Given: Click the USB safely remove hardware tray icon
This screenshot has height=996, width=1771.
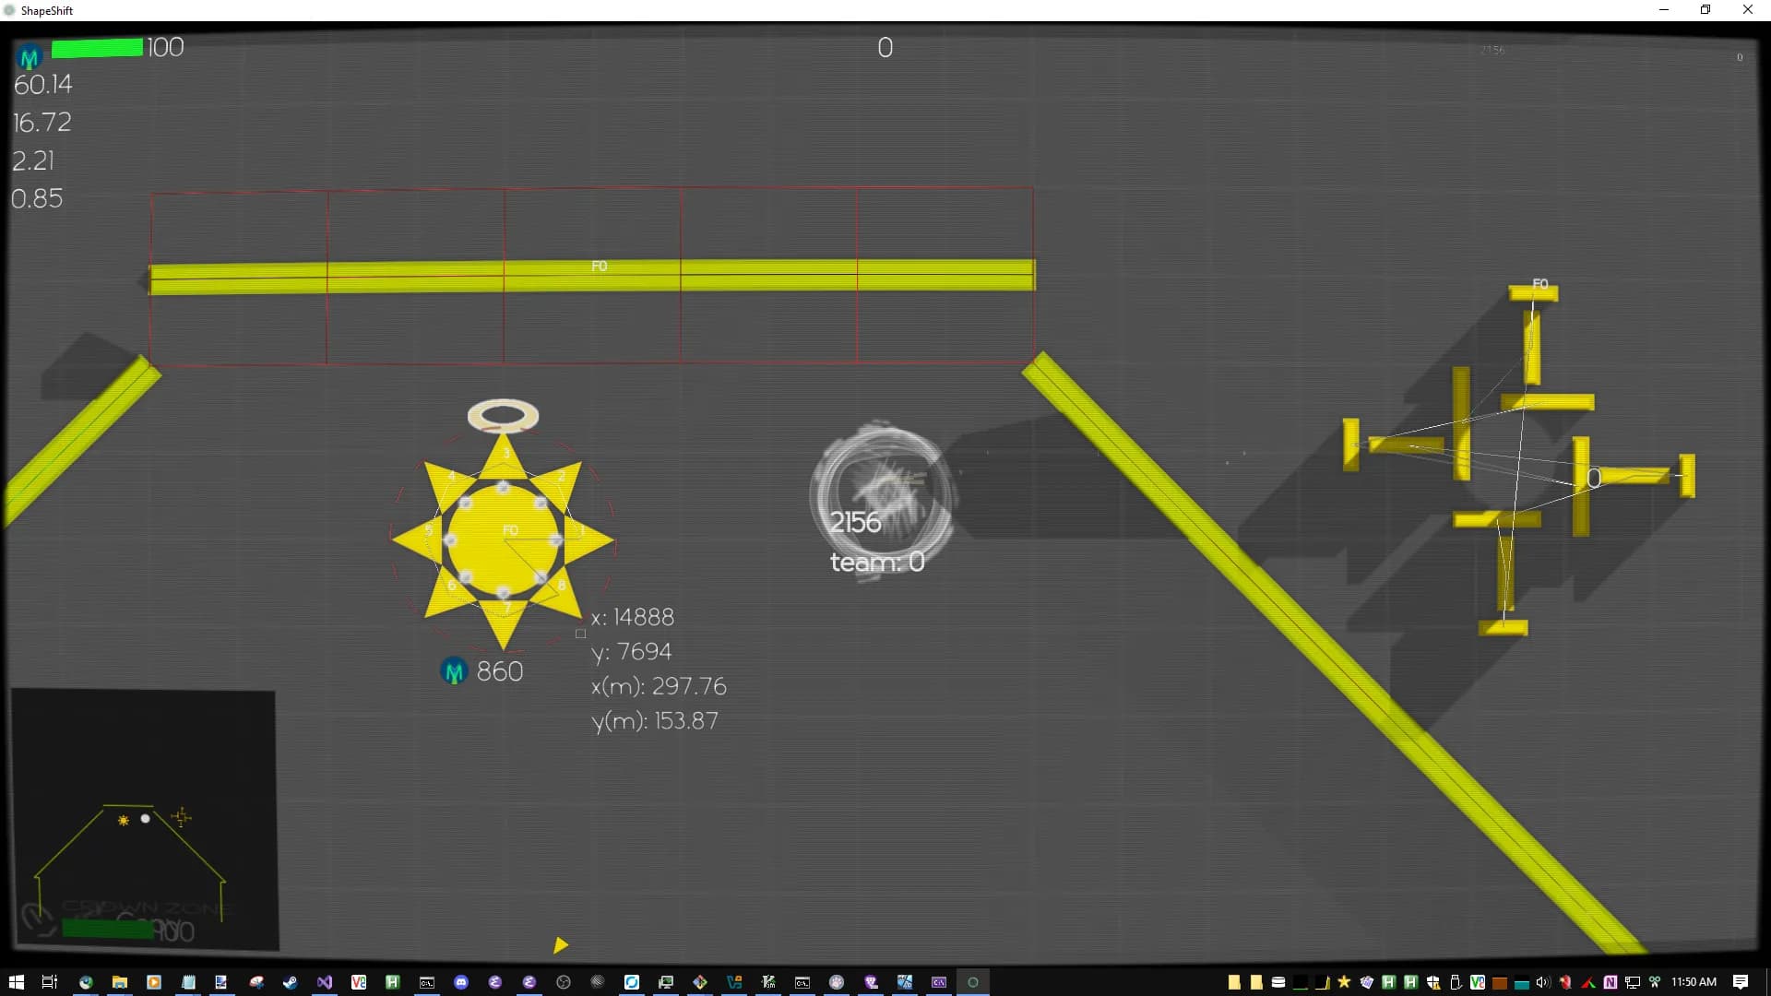Looking at the screenshot, I should (x=1456, y=982).
